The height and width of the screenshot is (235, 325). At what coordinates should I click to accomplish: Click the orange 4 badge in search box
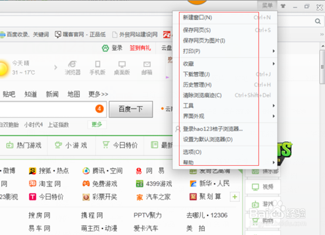click(100, 108)
